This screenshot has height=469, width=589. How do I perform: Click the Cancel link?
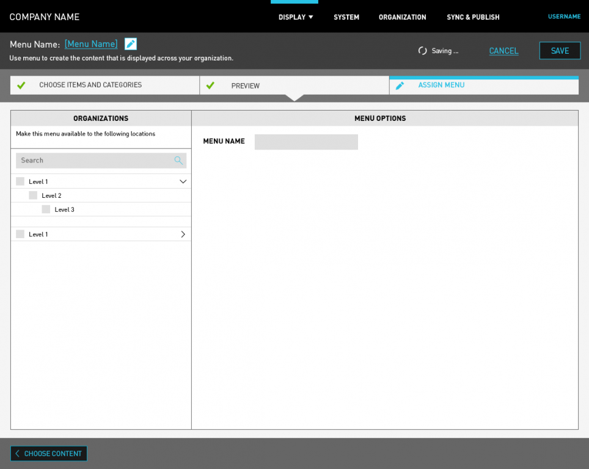point(503,51)
